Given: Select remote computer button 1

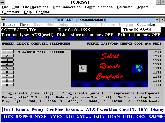Looking at the screenshot, I should point(7,52).
